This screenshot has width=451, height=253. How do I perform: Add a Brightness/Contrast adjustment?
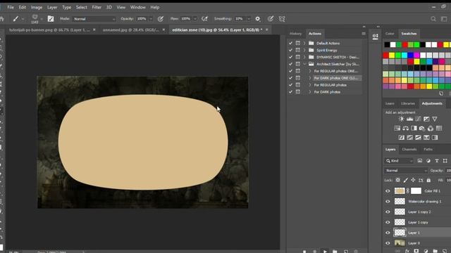pos(401,119)
